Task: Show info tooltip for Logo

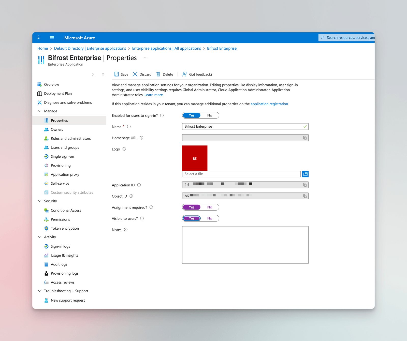Action: 124,149
